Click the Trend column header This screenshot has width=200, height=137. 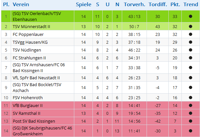191,5
